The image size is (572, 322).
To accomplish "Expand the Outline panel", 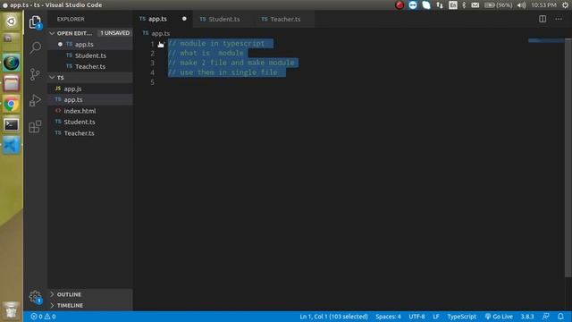I will (x=90, y=294).
